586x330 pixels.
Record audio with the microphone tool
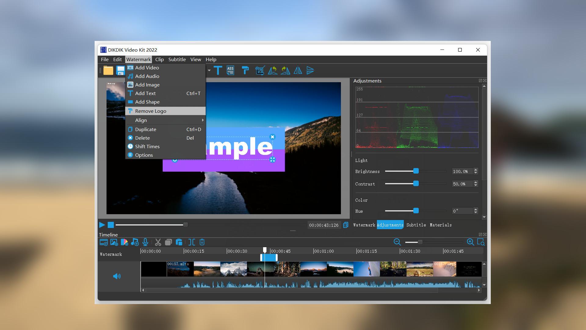(x=146, y=242)
